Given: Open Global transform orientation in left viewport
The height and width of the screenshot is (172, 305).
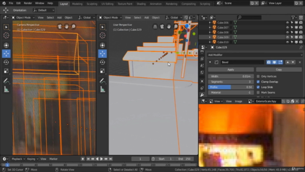Looking at the screenshot, I should (x=87, y=18).
